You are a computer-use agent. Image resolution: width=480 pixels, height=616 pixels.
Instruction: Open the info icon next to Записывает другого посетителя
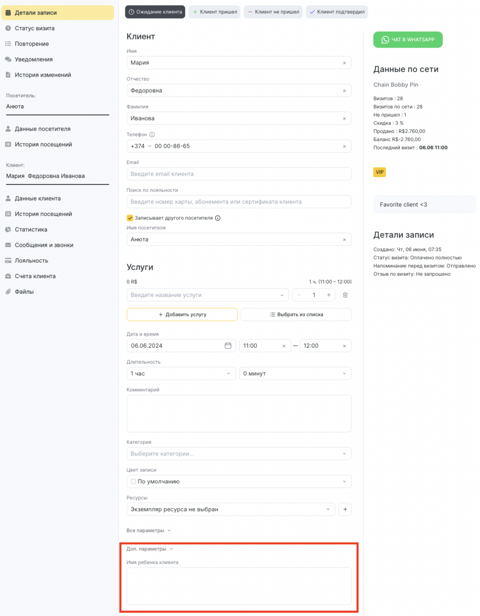[217, 218]
